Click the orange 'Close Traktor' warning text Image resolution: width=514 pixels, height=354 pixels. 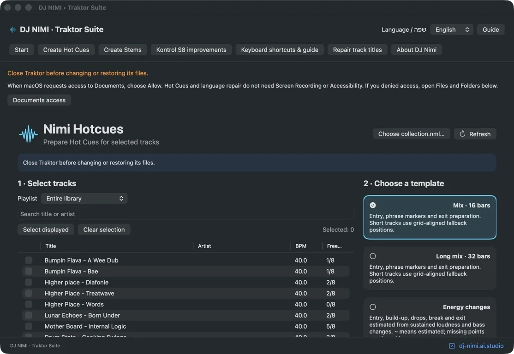[x=78, y=73]
